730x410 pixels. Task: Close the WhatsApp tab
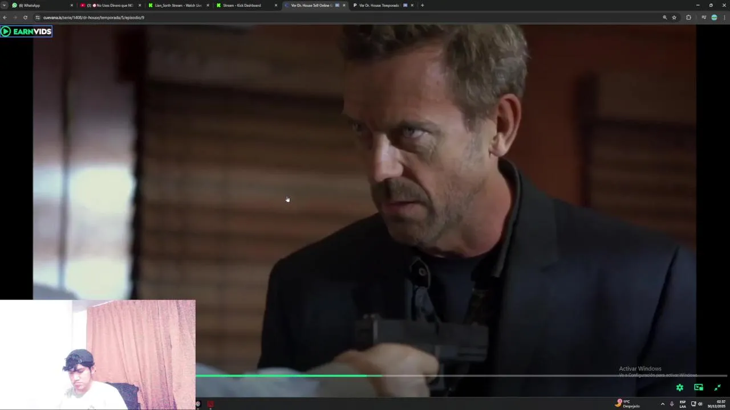point(72,5)
